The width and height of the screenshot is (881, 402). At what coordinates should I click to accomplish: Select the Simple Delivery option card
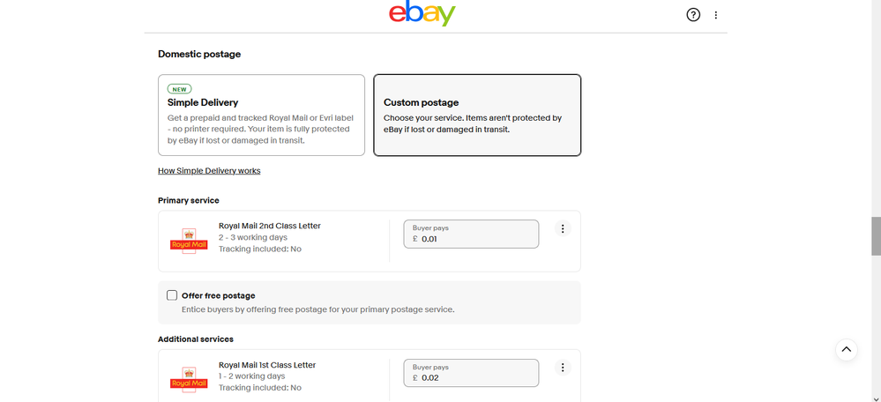point(261,115)
